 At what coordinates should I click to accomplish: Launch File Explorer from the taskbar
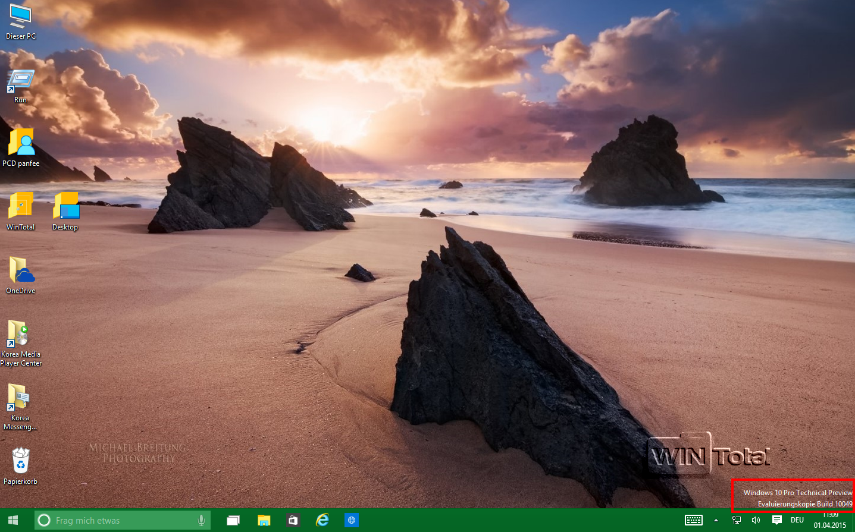[x=264, y=521]
